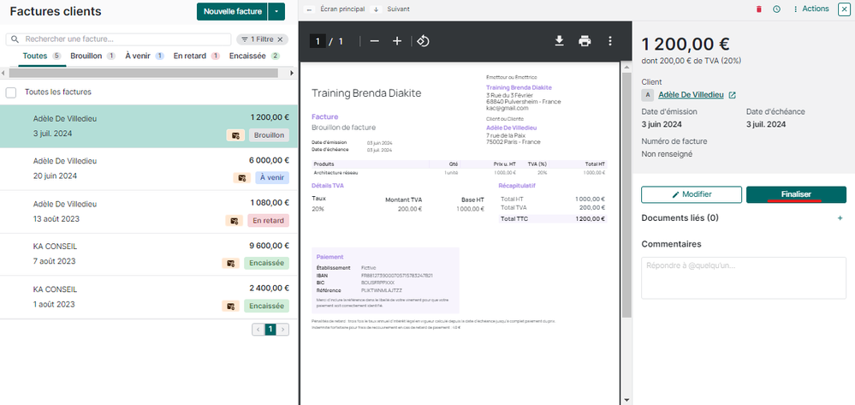Screen dimensions: 855x405
Task: Switch to the En retard tab
Action: [x=189, y=56]
